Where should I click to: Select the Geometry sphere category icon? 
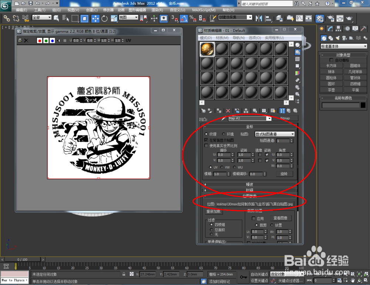324,38
